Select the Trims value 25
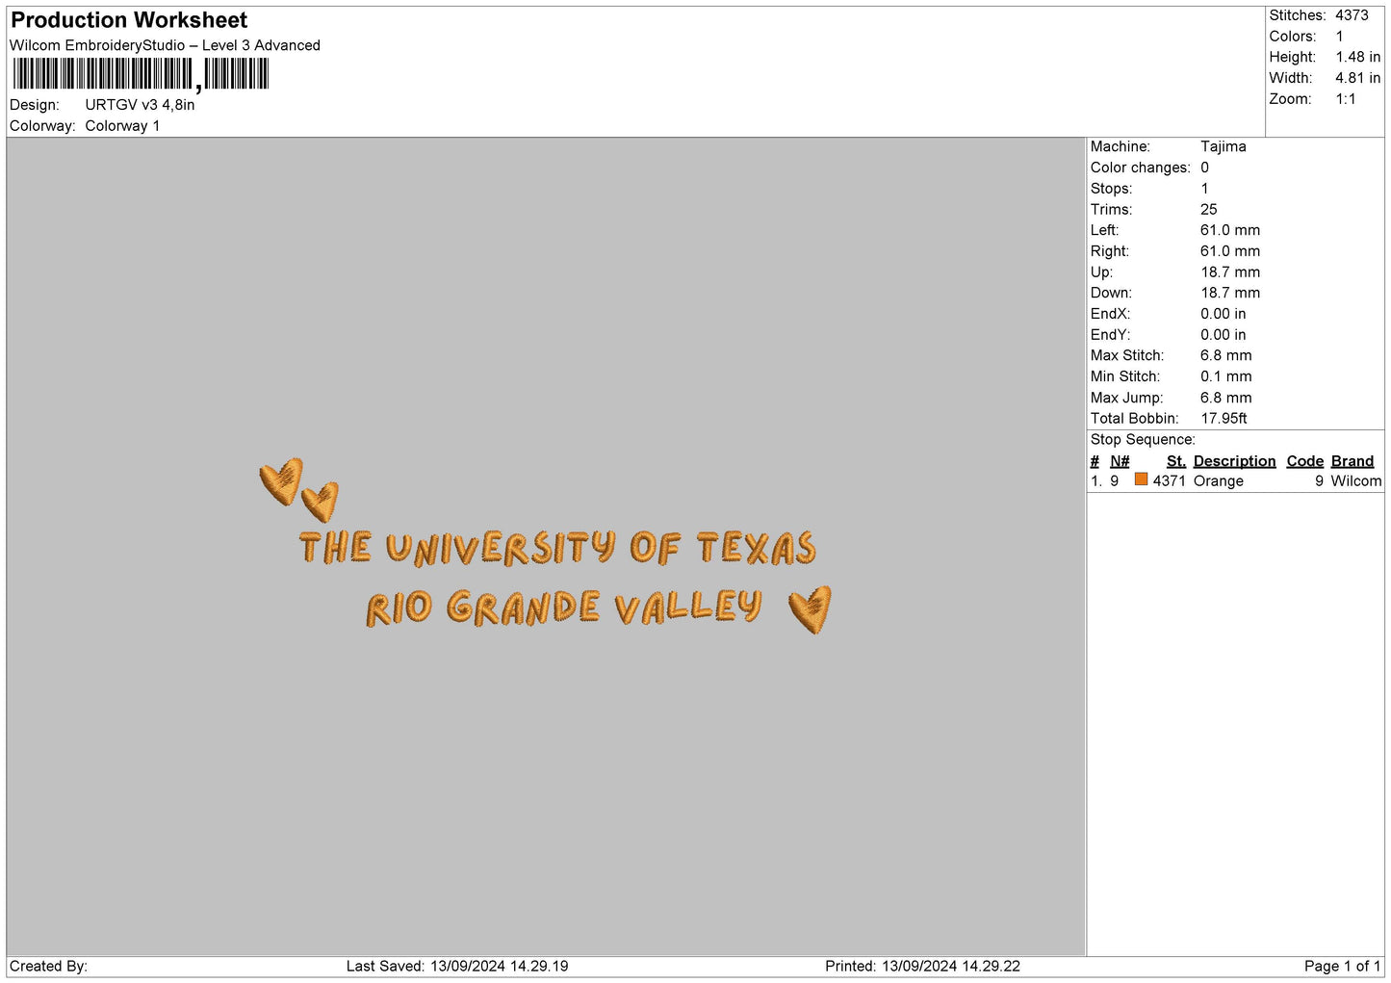 pyautogui.click(x=1208, y=210)
